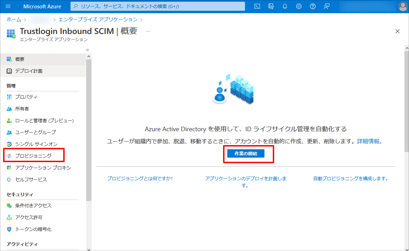
Task: Click the 所有者 people icon
Action: 9,109
